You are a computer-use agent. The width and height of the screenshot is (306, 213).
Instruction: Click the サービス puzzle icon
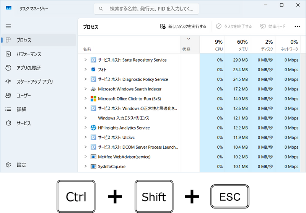8,123
